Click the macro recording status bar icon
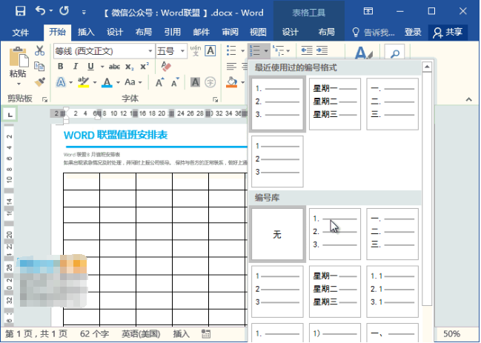 tap(206, 334)
